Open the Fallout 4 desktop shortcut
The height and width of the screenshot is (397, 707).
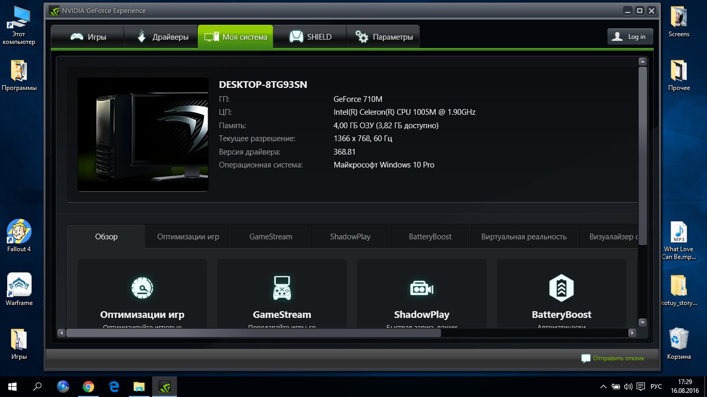tap(19, 235)
